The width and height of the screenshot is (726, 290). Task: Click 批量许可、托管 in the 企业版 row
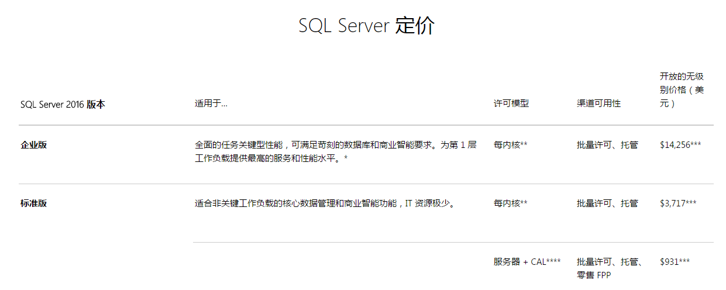607,145
